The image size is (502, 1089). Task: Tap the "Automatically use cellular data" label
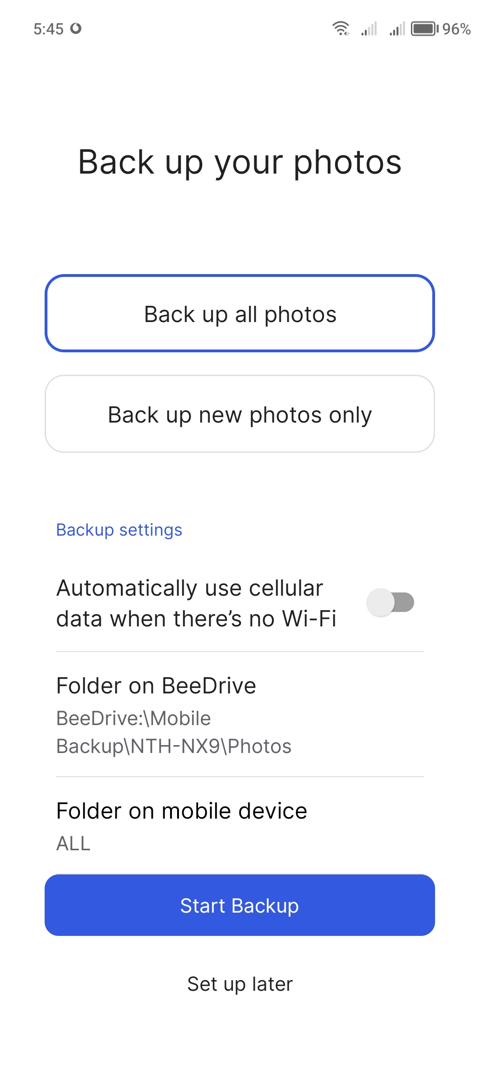coord(196,603)
